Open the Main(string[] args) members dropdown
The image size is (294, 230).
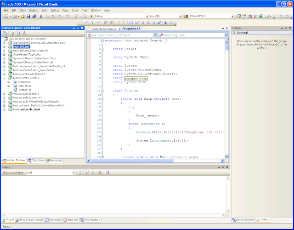tap(226, 35)
